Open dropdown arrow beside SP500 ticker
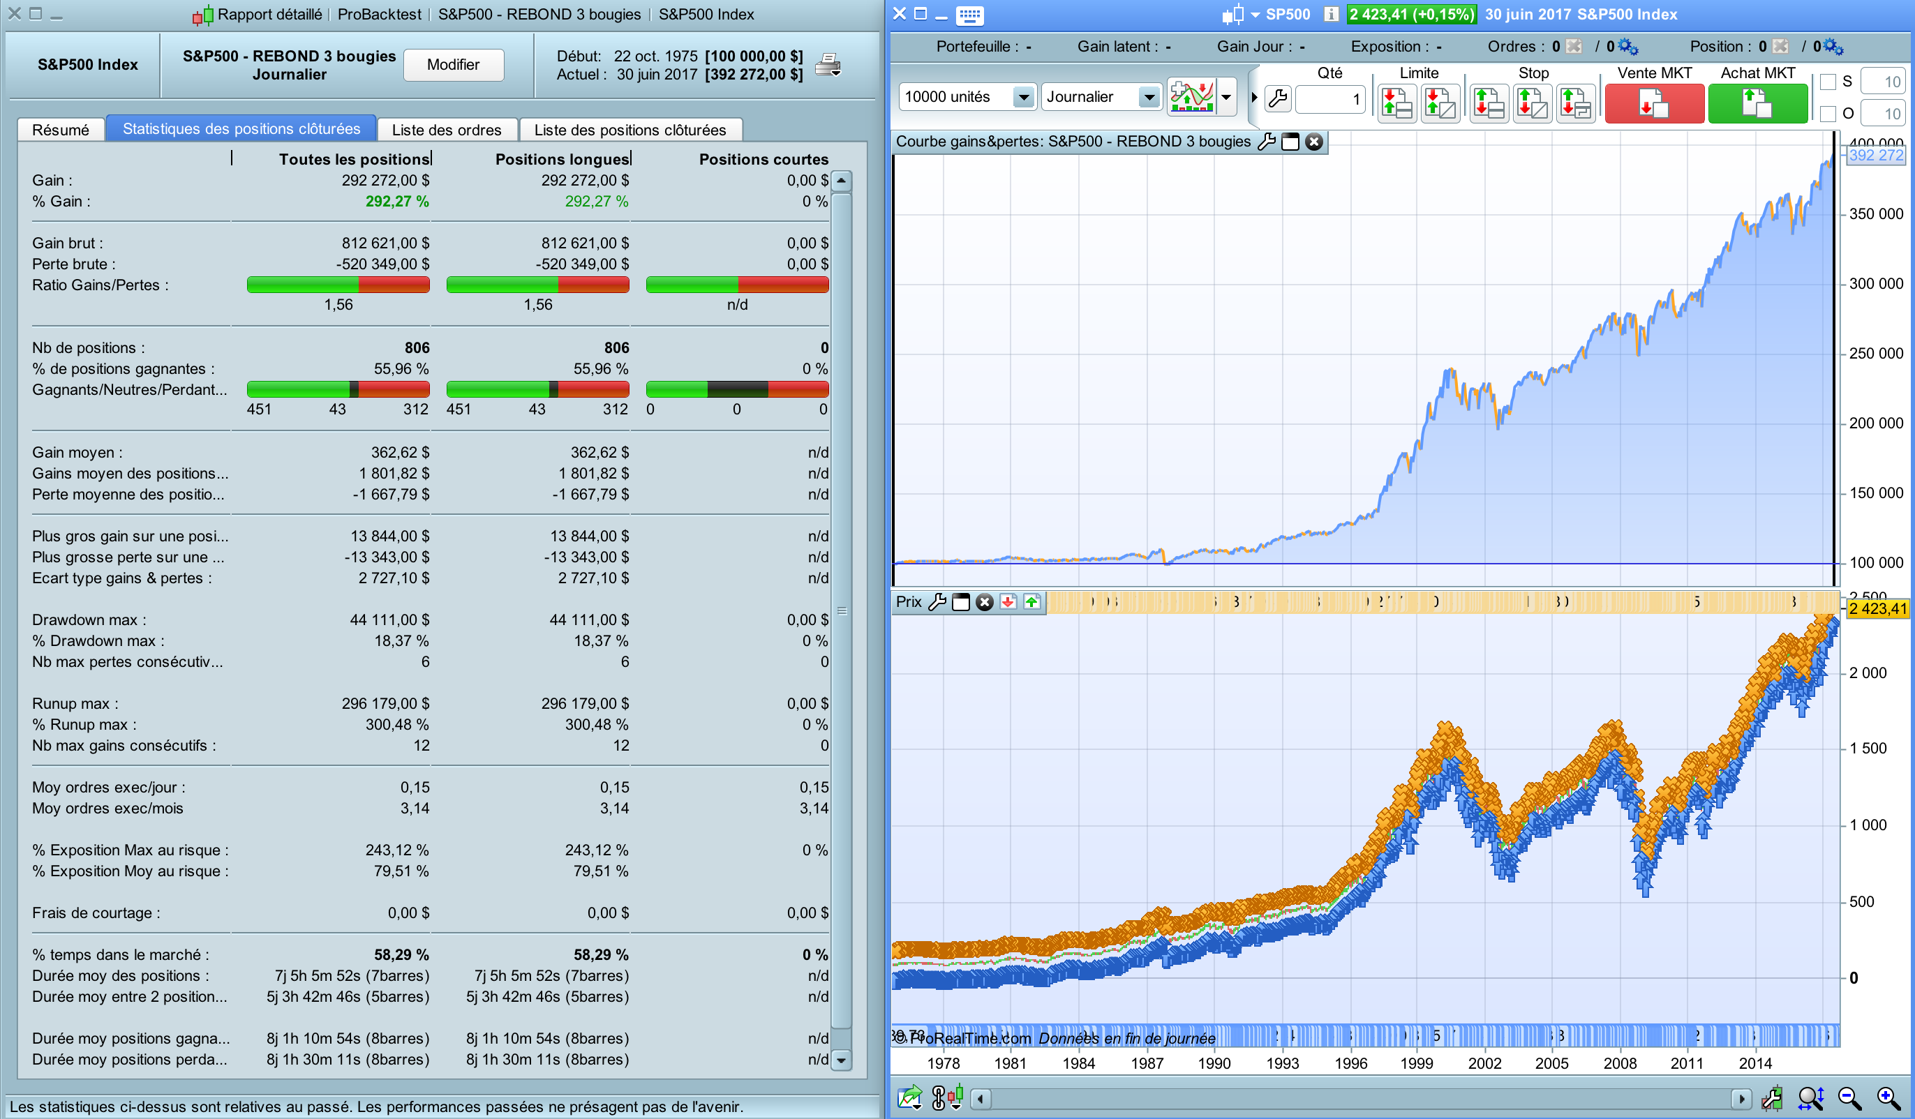 pyautogui.click(x=1255, y=15)
